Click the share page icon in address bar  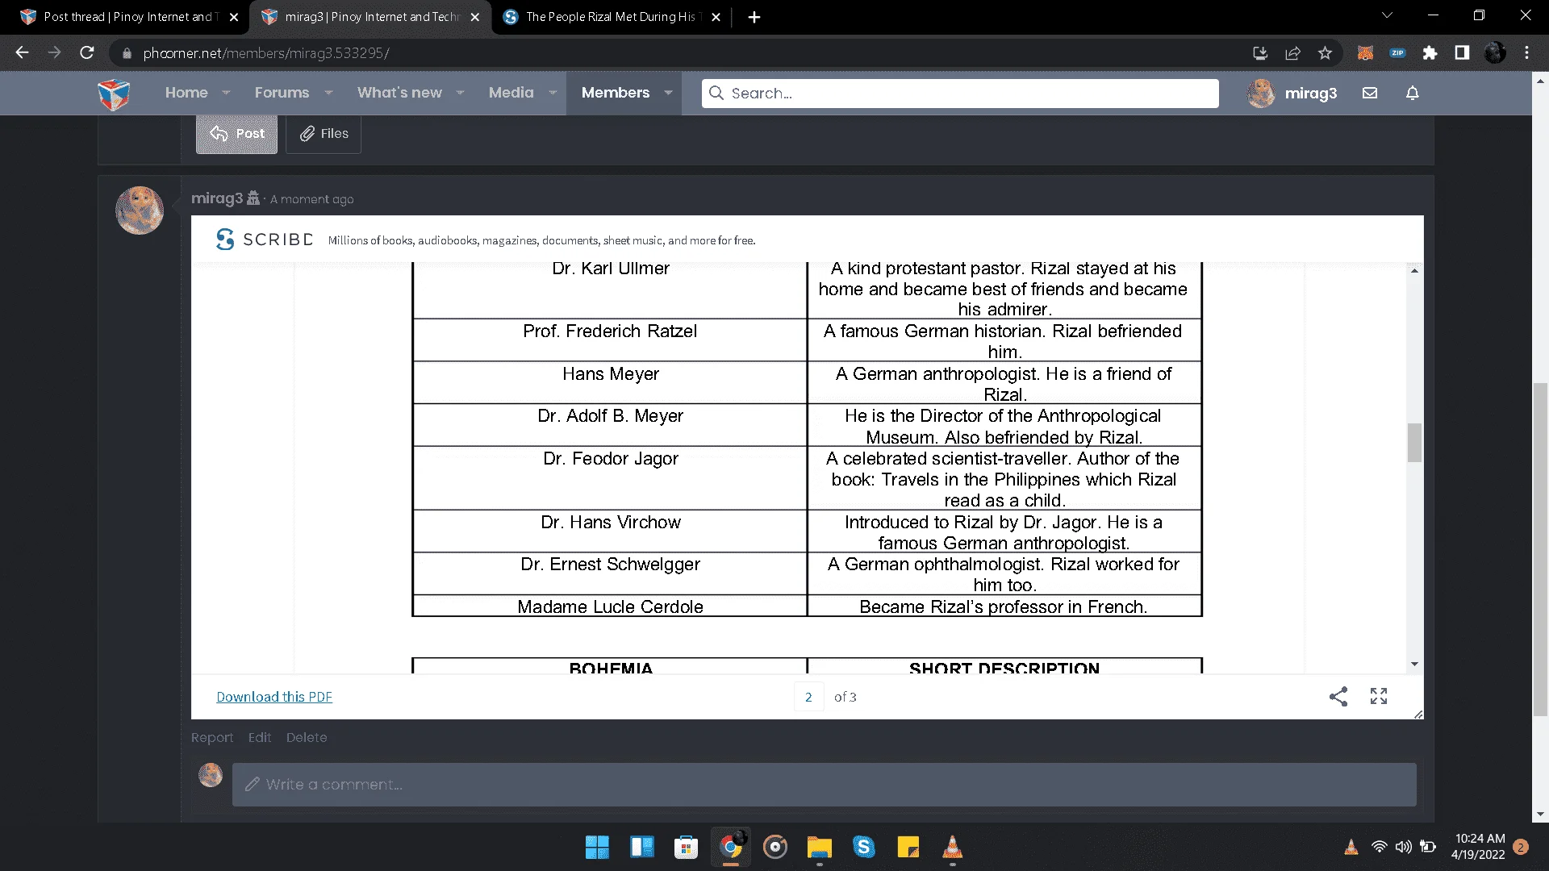point(1292,53)
